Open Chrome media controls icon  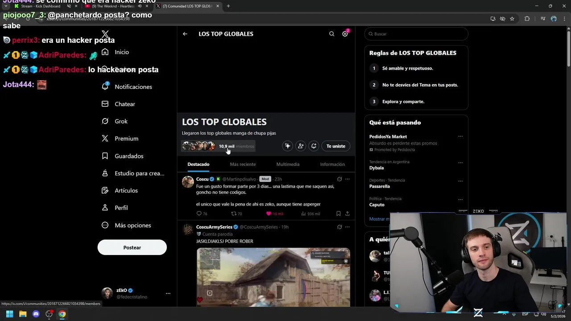(x=542, y=19)
